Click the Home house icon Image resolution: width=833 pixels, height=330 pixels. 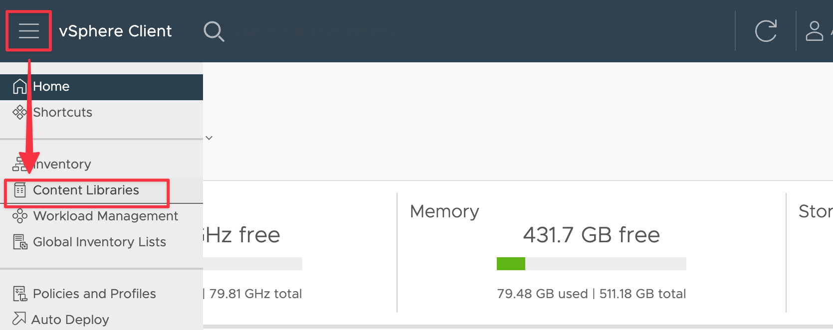click(19, 86)
